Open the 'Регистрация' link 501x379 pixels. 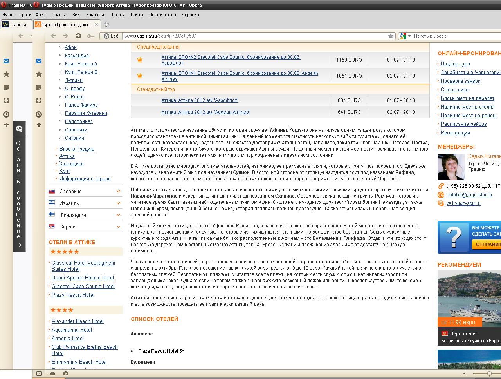click(455, 133)
